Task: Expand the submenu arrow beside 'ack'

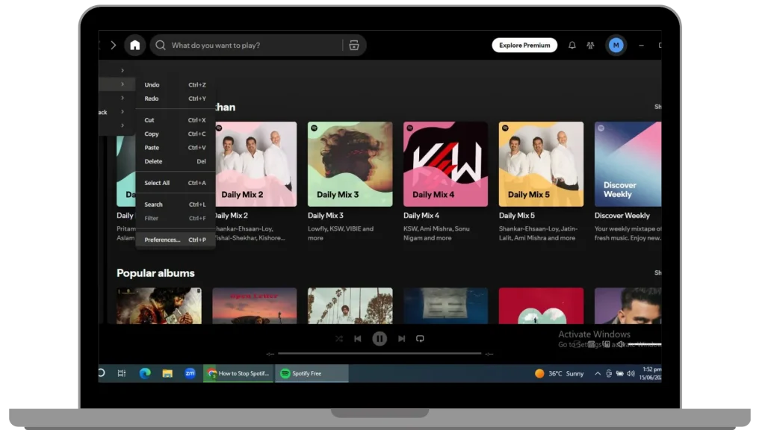Action: point(123,112)
